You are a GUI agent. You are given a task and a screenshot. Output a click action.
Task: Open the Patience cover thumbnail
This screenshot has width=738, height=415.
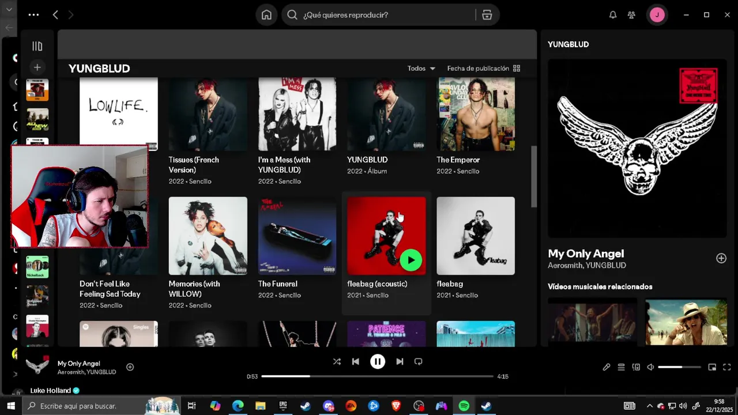pyautogui.click(x=387, y=334)
